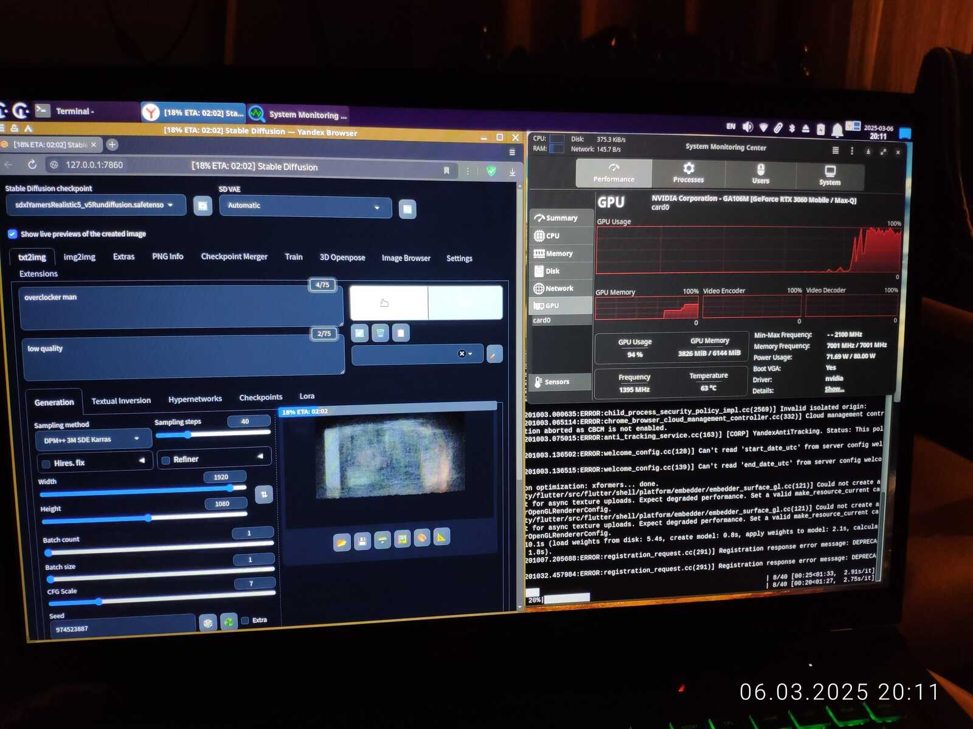The width and height of the screenshot is (973, 729).
Task: Select Memory in the performance sidebar
Action: 561,253
